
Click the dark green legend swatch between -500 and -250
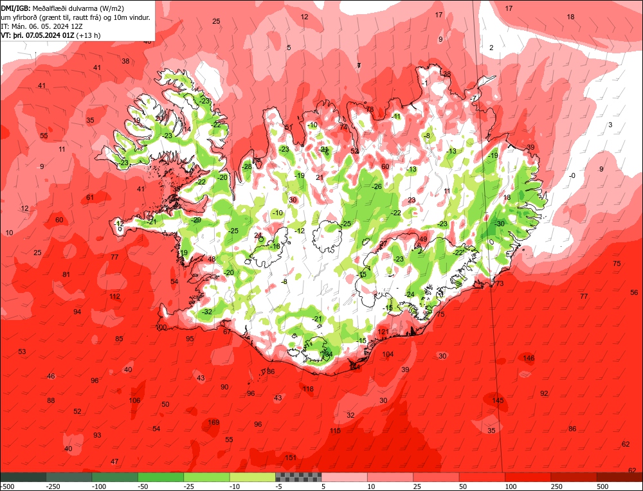coord(23,477)
